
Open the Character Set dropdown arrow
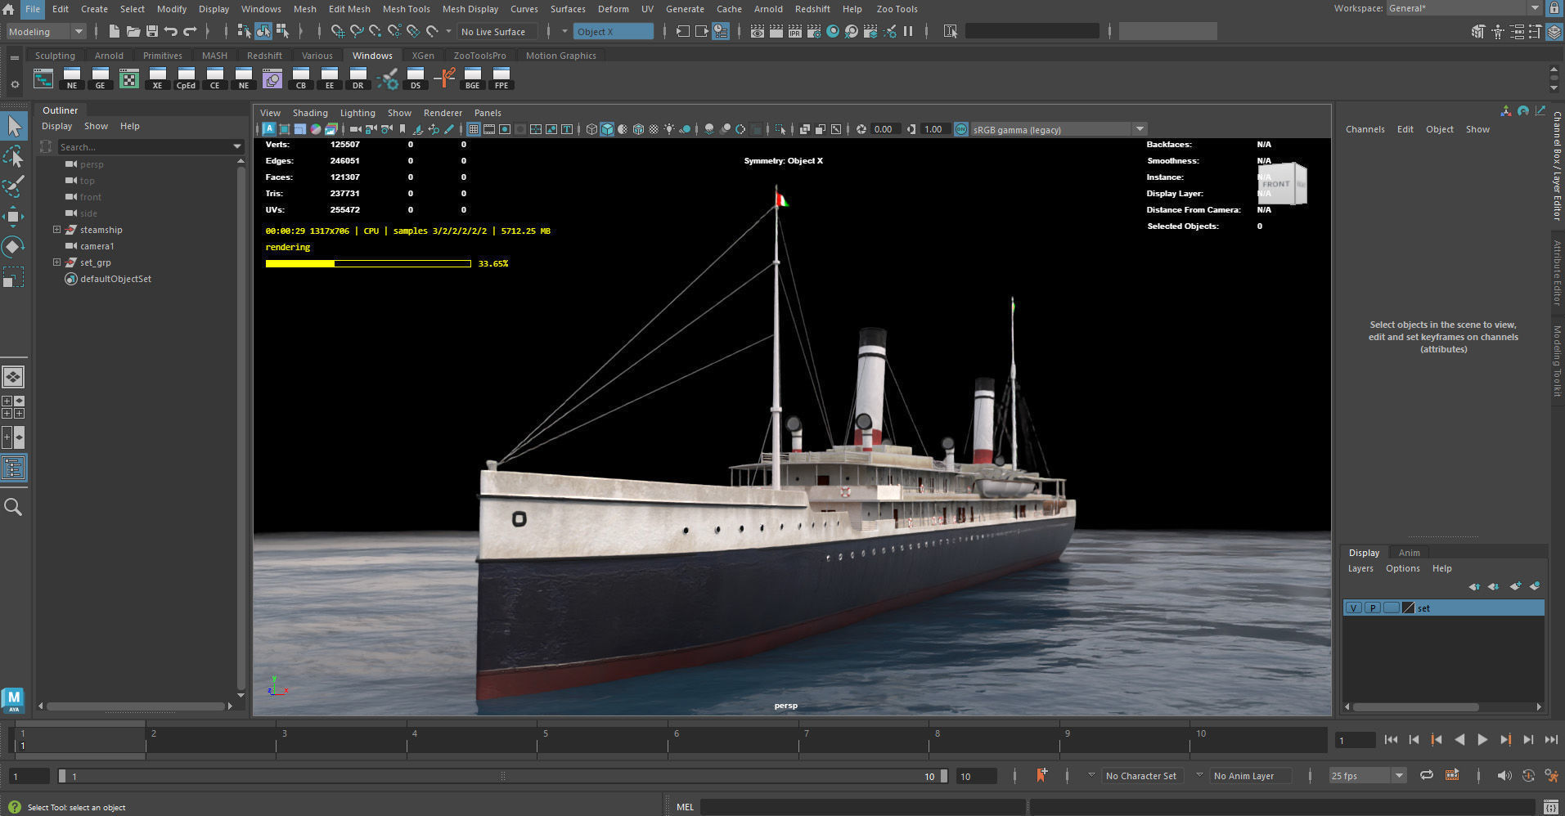[x=1091, y=775]
